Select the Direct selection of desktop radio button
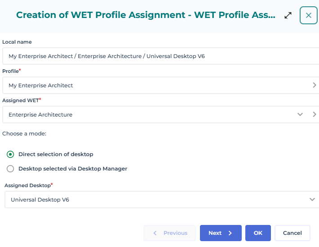319x247 pixels. coord(10,154)
